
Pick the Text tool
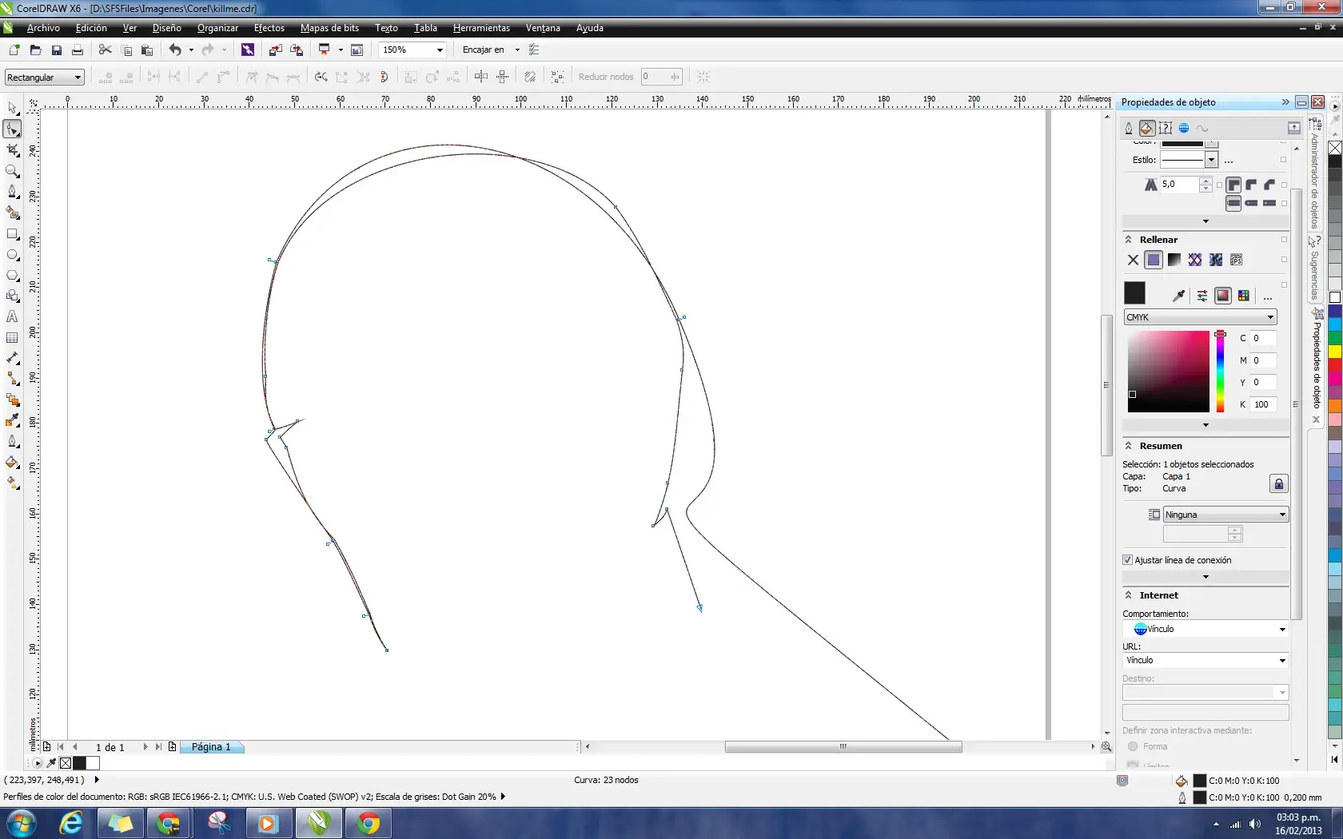pyautogui.click(x=12, y=316)
